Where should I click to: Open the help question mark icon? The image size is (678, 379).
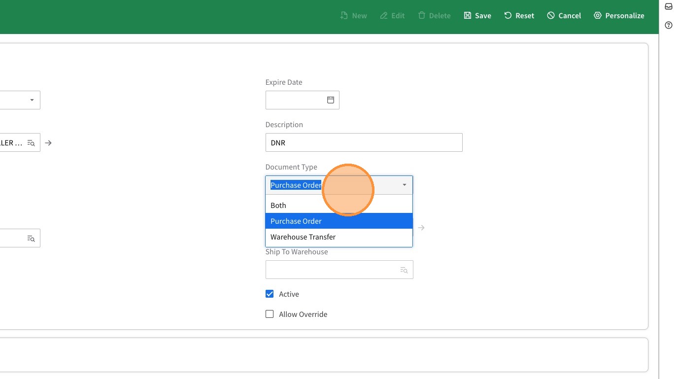pos(669,25)
